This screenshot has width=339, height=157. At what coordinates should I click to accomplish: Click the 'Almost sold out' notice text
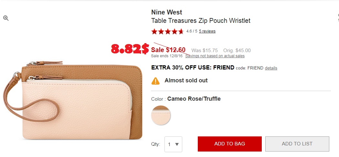click(186, 80)
